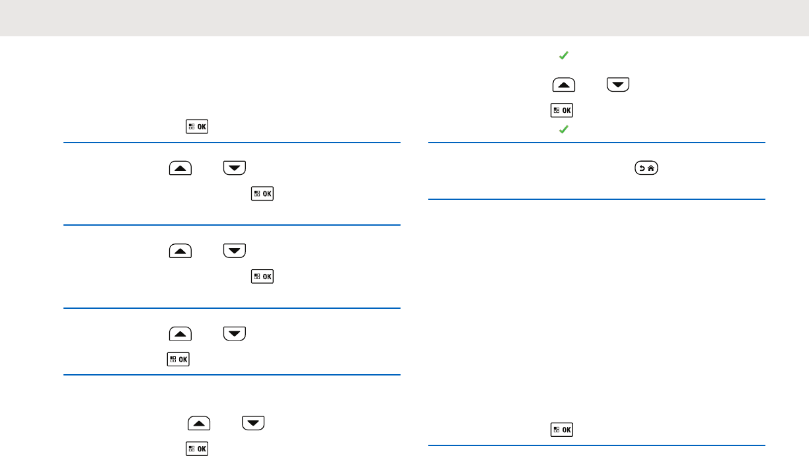This screenshot has width=809, height=456.
Task: Select up arrow key in the fourth left-column section
Action: pos(180,334)
